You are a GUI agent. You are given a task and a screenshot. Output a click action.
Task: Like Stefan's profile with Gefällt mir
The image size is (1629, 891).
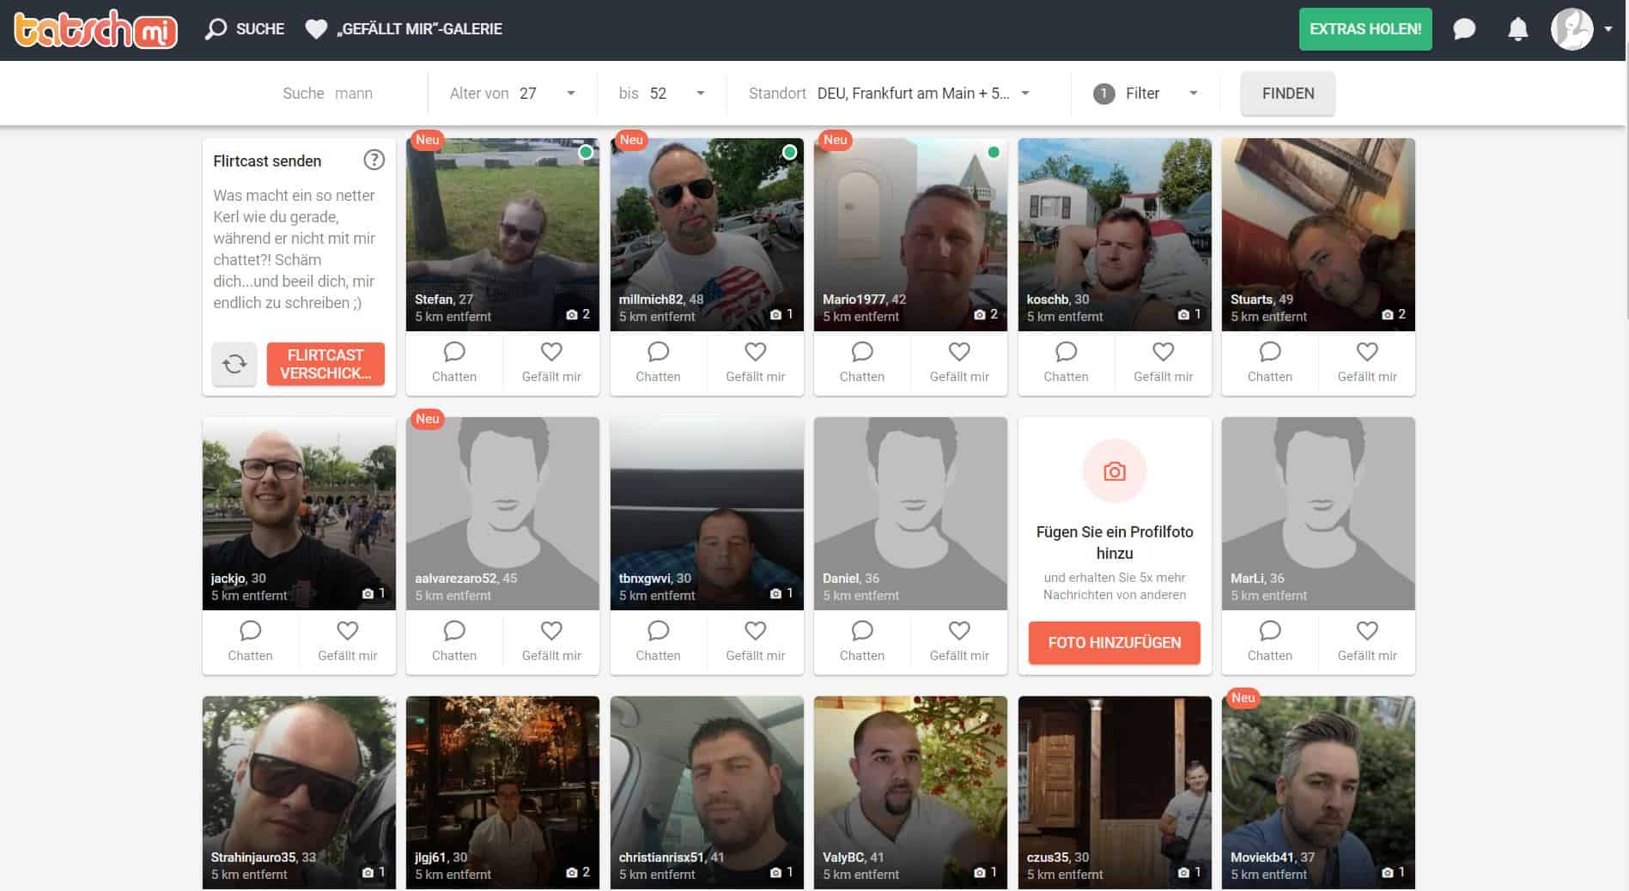(551, 363)
